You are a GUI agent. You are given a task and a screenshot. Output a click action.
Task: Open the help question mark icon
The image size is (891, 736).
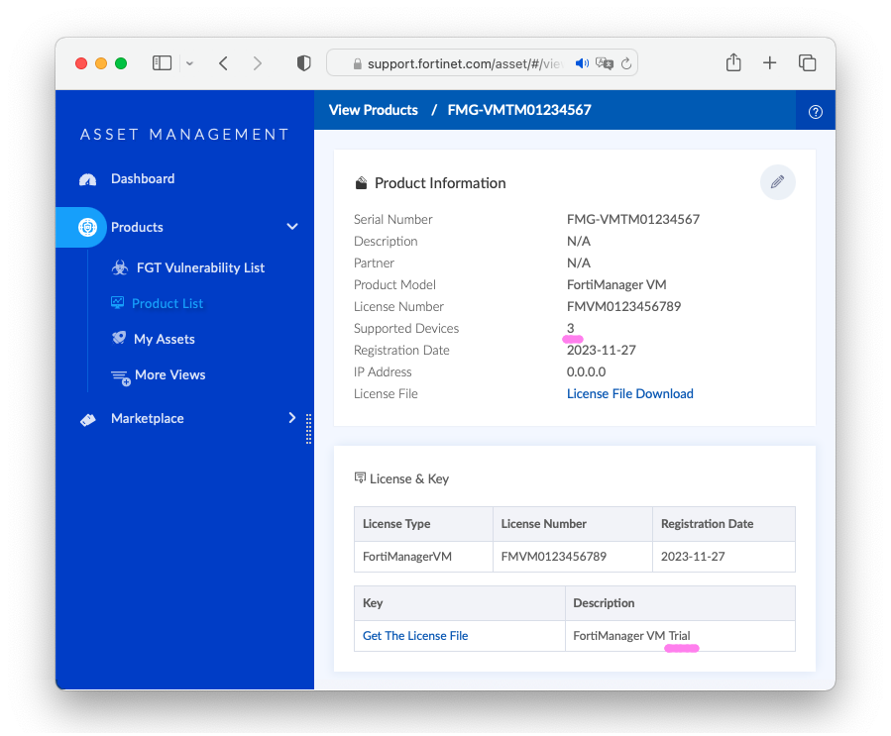(816, 112)
